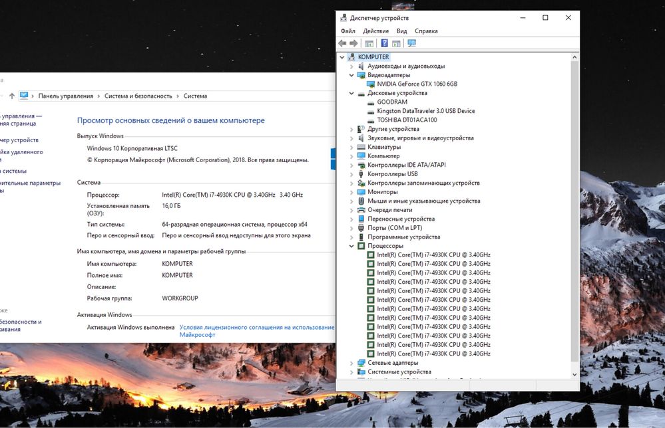Scan for hardware changes using the monitor icon

coord(411,43)
